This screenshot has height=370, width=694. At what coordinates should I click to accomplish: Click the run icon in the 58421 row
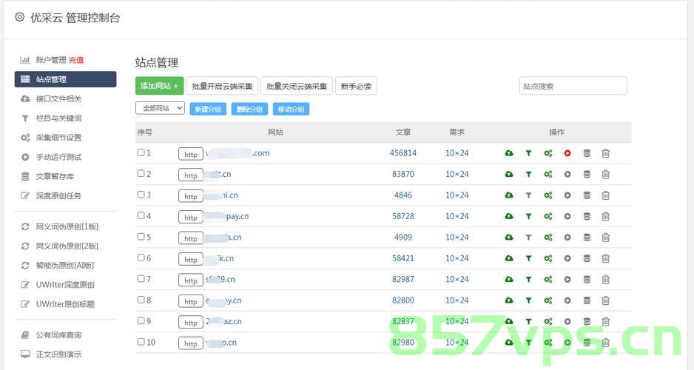(567, 258)
